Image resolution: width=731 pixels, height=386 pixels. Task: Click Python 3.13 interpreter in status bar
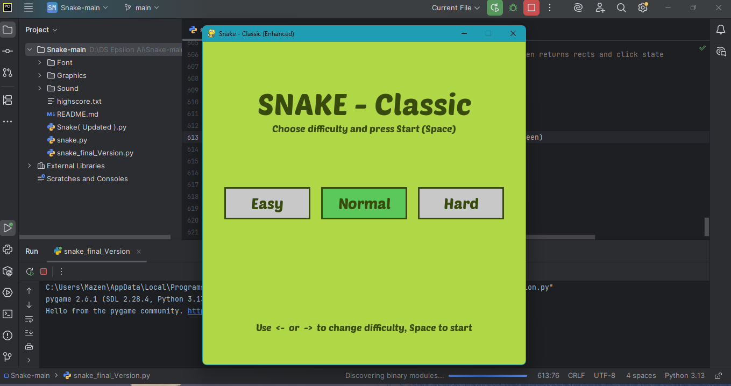coord(684,376)
